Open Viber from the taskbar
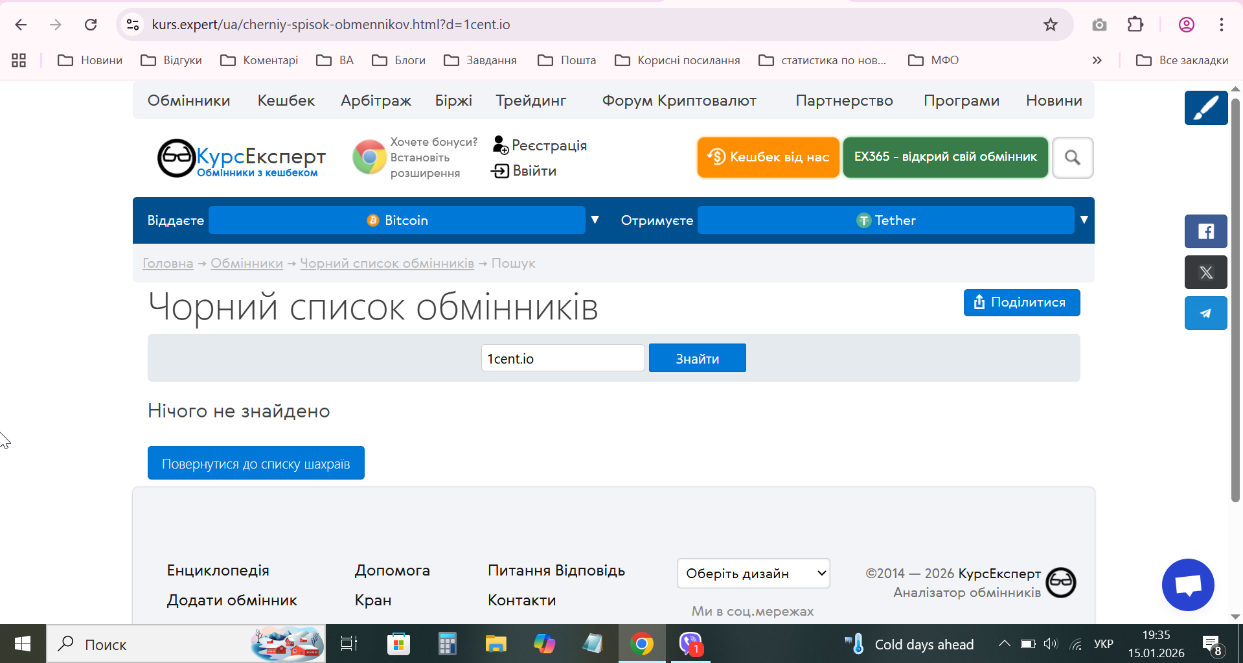This screenshot has width=1243, height=663. 690,644
